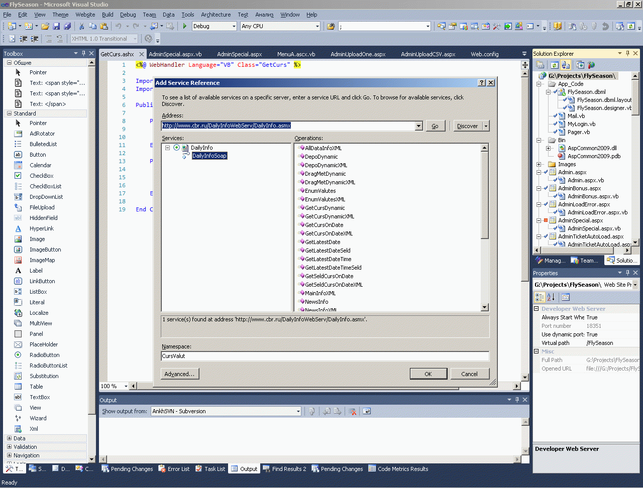This screenshot has height=488, width=643.
Task: Select the Calendar control in the Toolbox
Action: coord(40,165)
